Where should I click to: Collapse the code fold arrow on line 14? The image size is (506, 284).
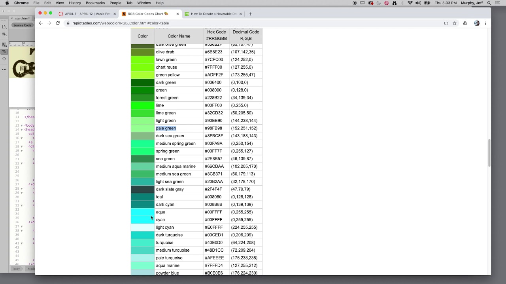tap(22, 129)
